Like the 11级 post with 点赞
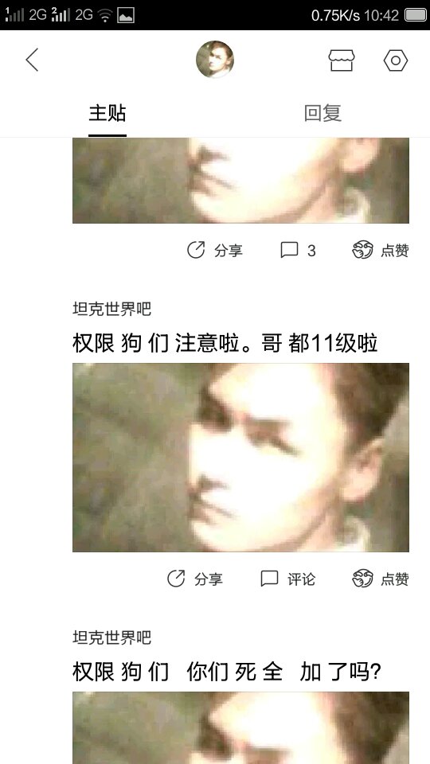 [x=381, y=579]
